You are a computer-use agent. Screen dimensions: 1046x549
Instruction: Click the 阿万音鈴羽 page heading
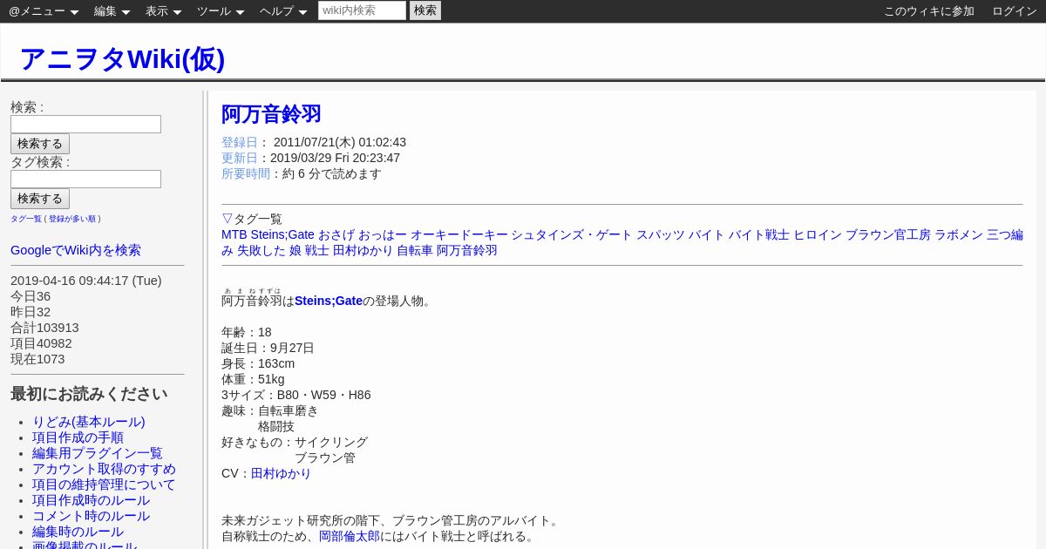[x=271, y=114]
